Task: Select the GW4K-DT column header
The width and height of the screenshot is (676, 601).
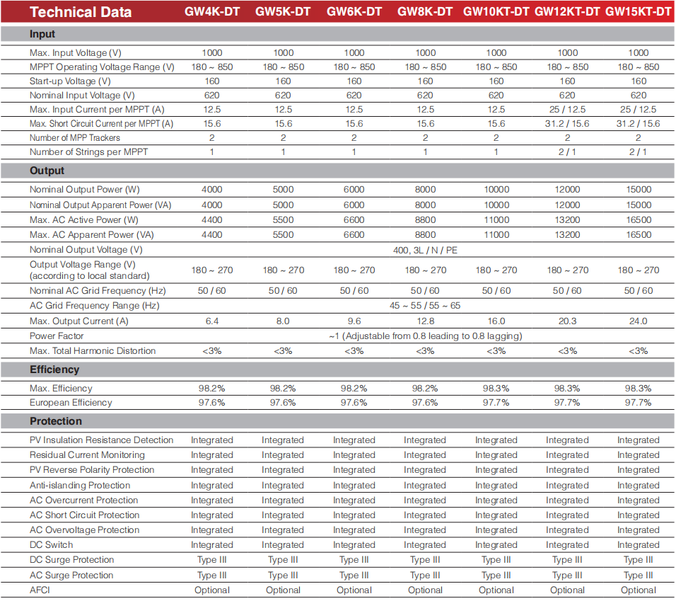Action: tap(212, 11)
